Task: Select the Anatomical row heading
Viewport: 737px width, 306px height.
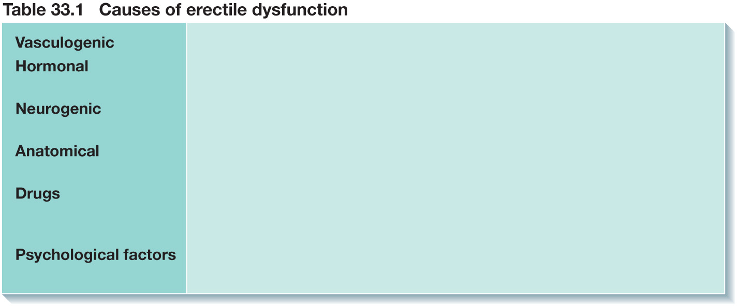Action: (x=57, y=151)
